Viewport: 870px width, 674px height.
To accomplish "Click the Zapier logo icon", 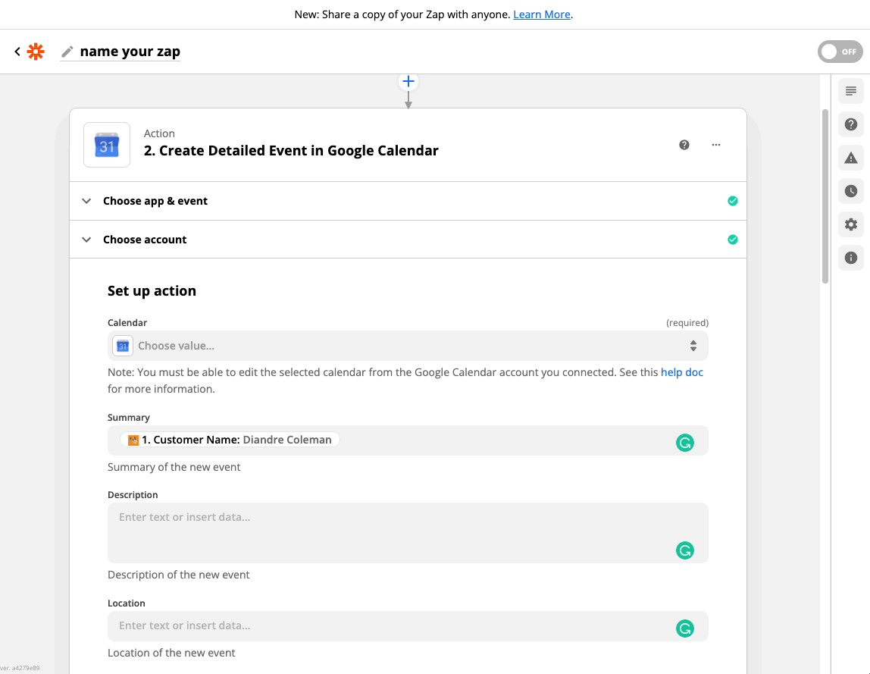I will [36, 52].
